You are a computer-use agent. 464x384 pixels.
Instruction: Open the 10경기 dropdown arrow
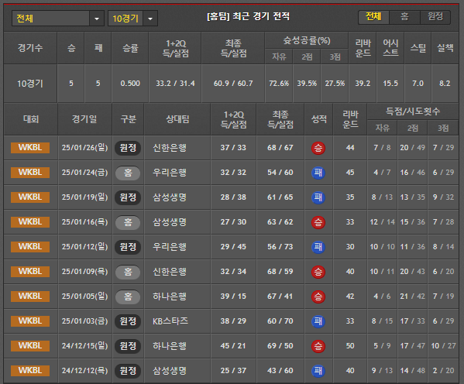pos(150,19)
